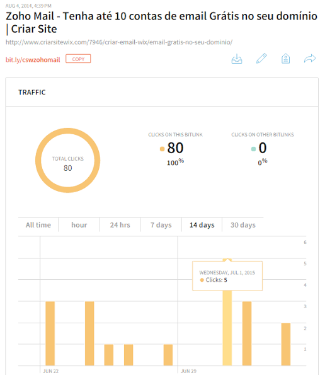Click the tag icon
This screenshot has width=325, height=375.
(x=285, y=59)
